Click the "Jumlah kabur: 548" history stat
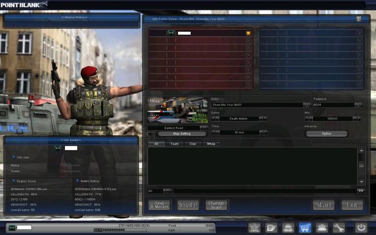The image size is (376, 235). click(x=87, y=210)
